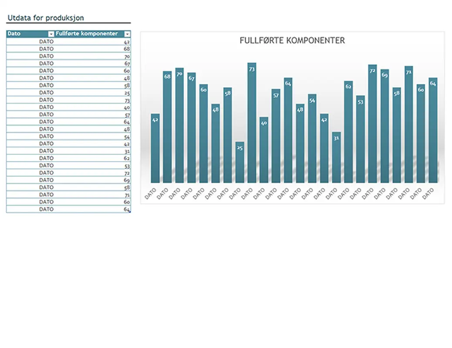Select the first DATO cell in the table
Viewport: 452px width, 348px height.
(x=46, y=41)
